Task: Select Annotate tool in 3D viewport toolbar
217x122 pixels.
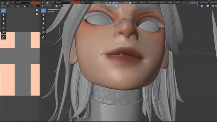Action: 43,37
